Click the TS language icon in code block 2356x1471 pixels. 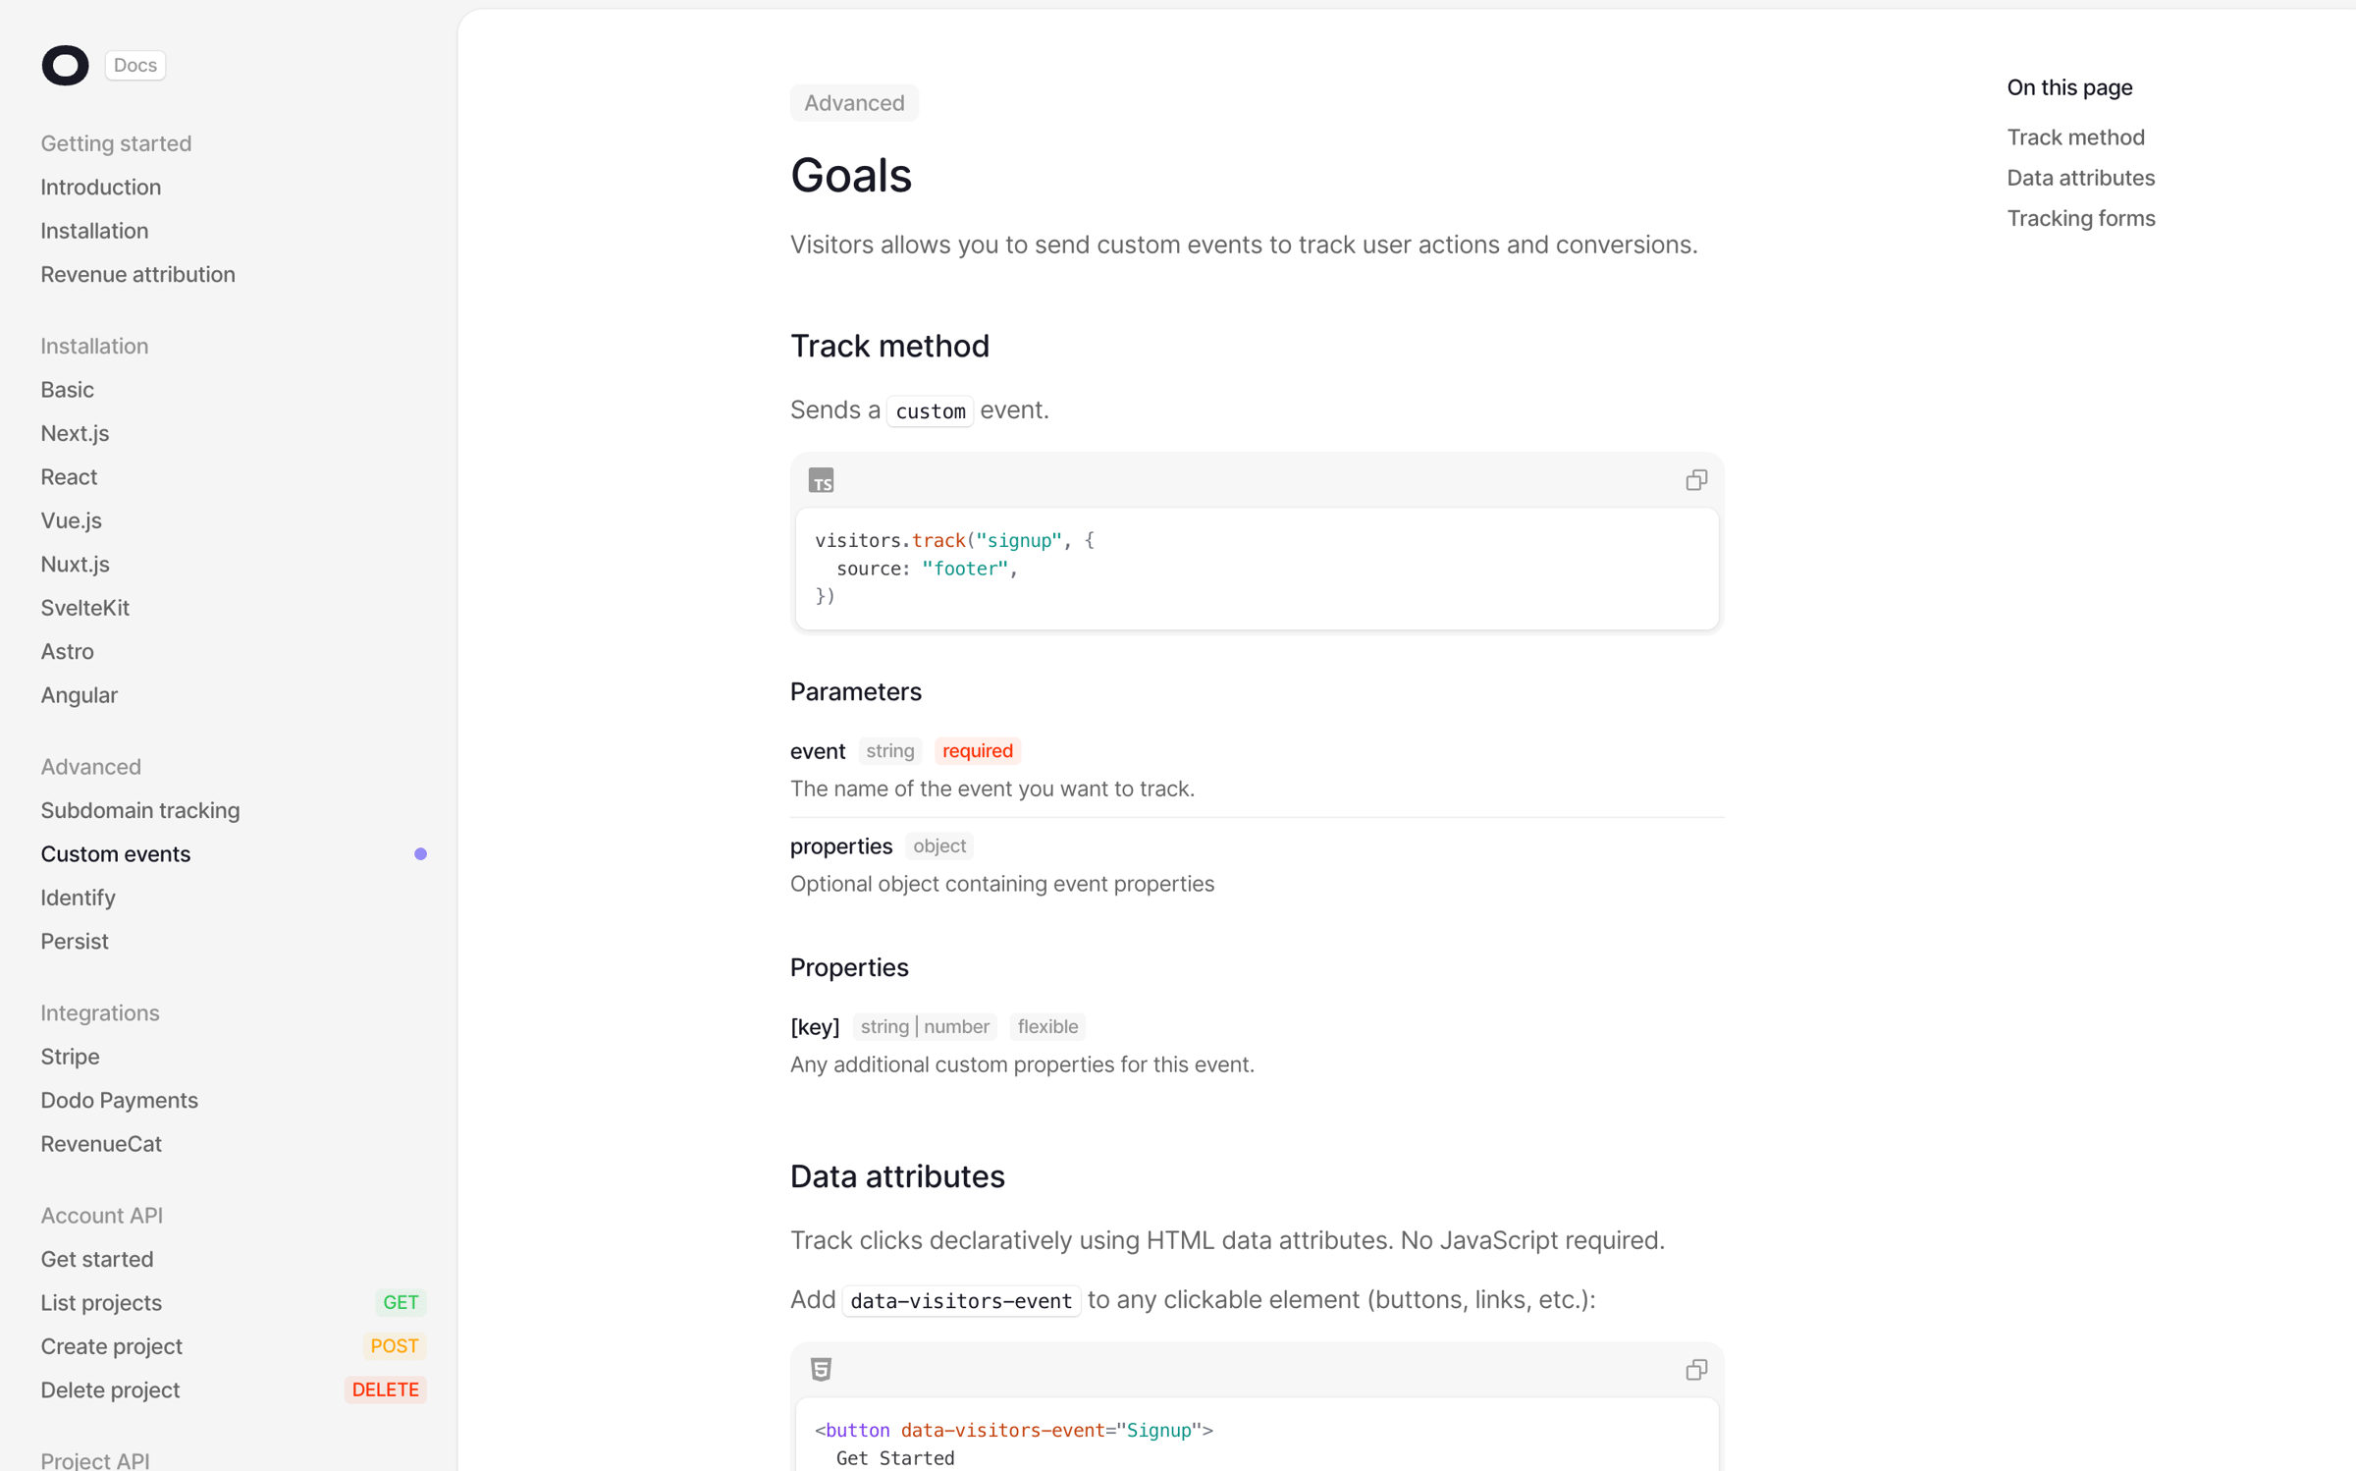[x=821, y=480]
